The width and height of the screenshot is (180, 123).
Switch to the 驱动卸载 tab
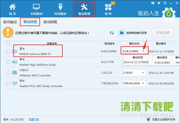tap(50, 22)
